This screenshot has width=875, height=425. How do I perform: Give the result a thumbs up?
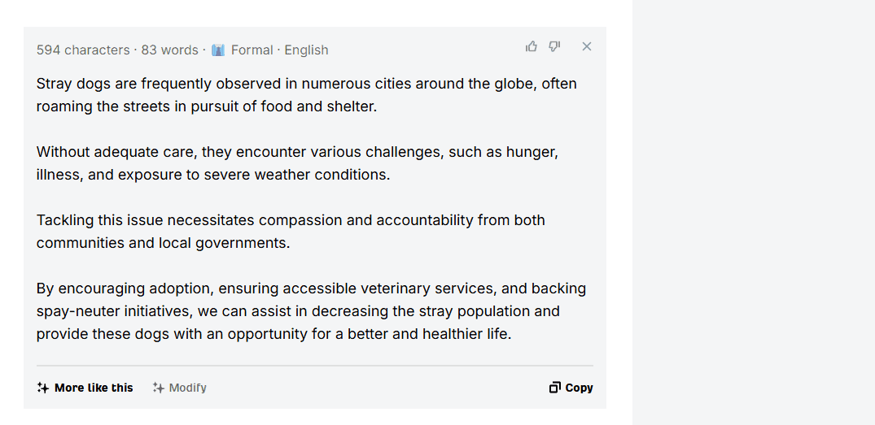[532, 47]
